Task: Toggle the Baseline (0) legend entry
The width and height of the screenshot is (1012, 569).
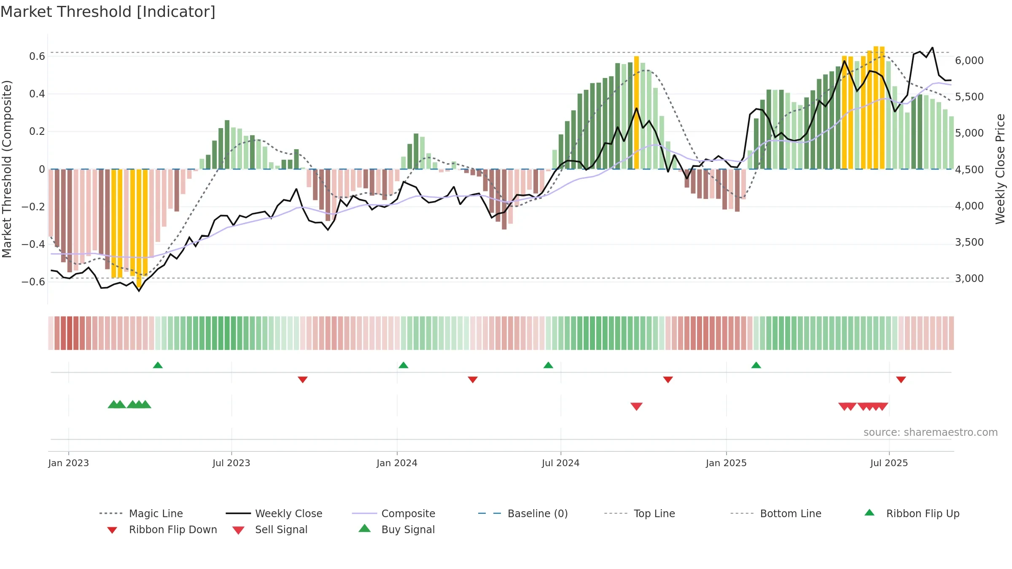Action: pos(523,513)
